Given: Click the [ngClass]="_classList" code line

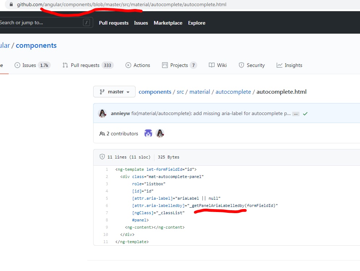Looking at the screenshot, I should click(158, 213).
